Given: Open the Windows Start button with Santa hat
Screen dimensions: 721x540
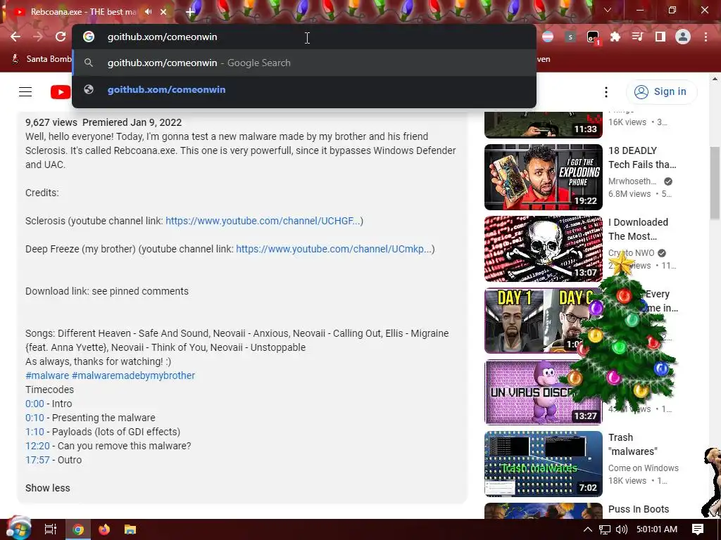Looking at the screenshot, I should (x=18, y=529).
